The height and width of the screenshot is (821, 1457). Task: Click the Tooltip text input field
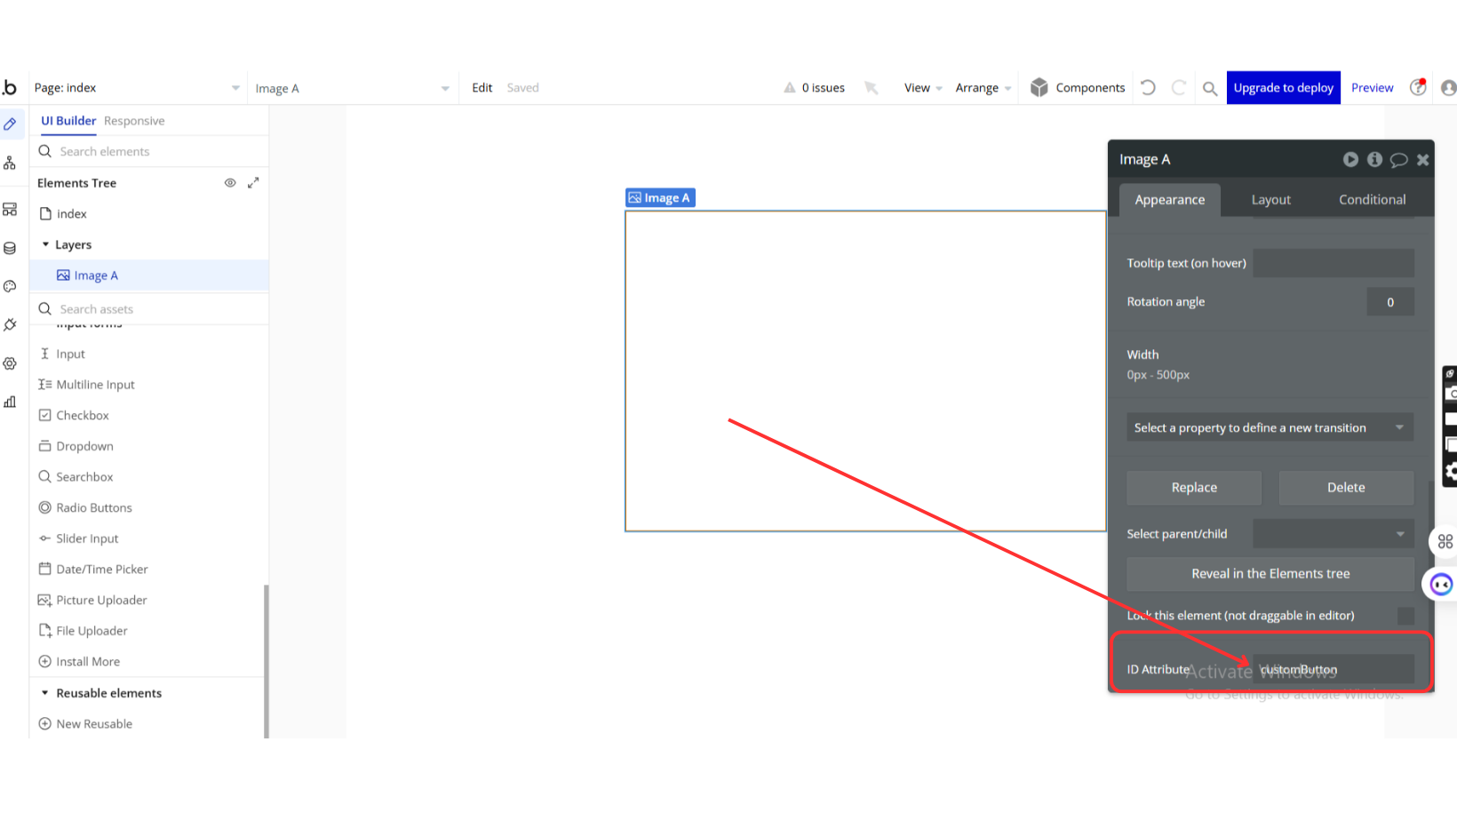(1333, 263)
